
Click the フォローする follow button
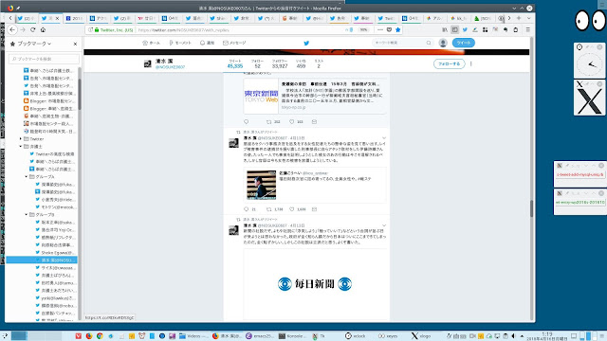(x=449, y=63)
